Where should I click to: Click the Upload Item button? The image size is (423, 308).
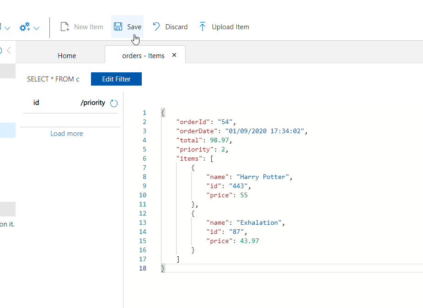tap(224, 27)
